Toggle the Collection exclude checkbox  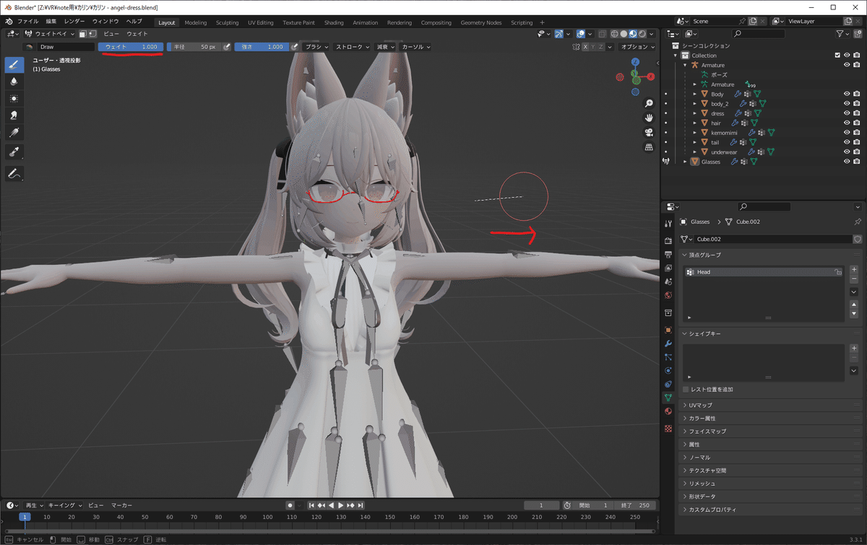point(837,55)
